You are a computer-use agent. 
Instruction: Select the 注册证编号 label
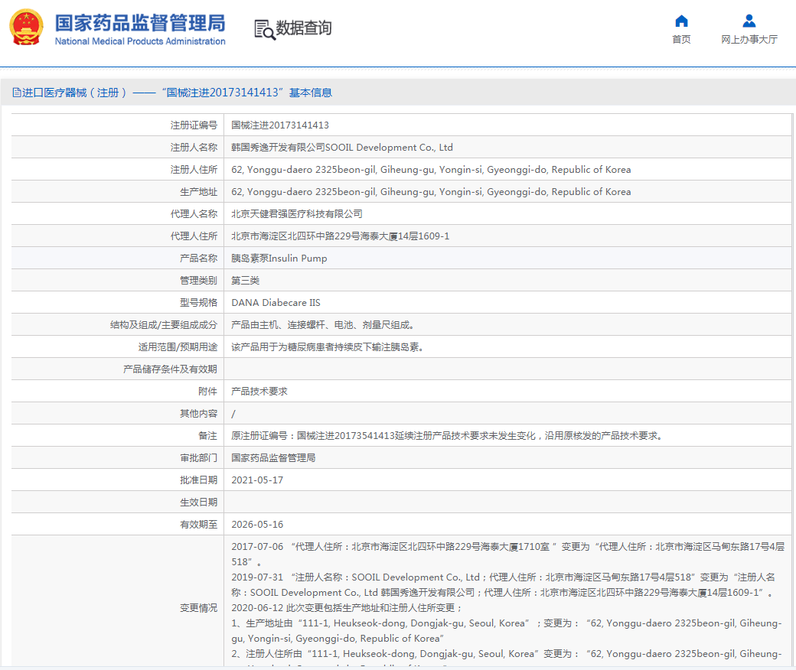tap(194, 125)
